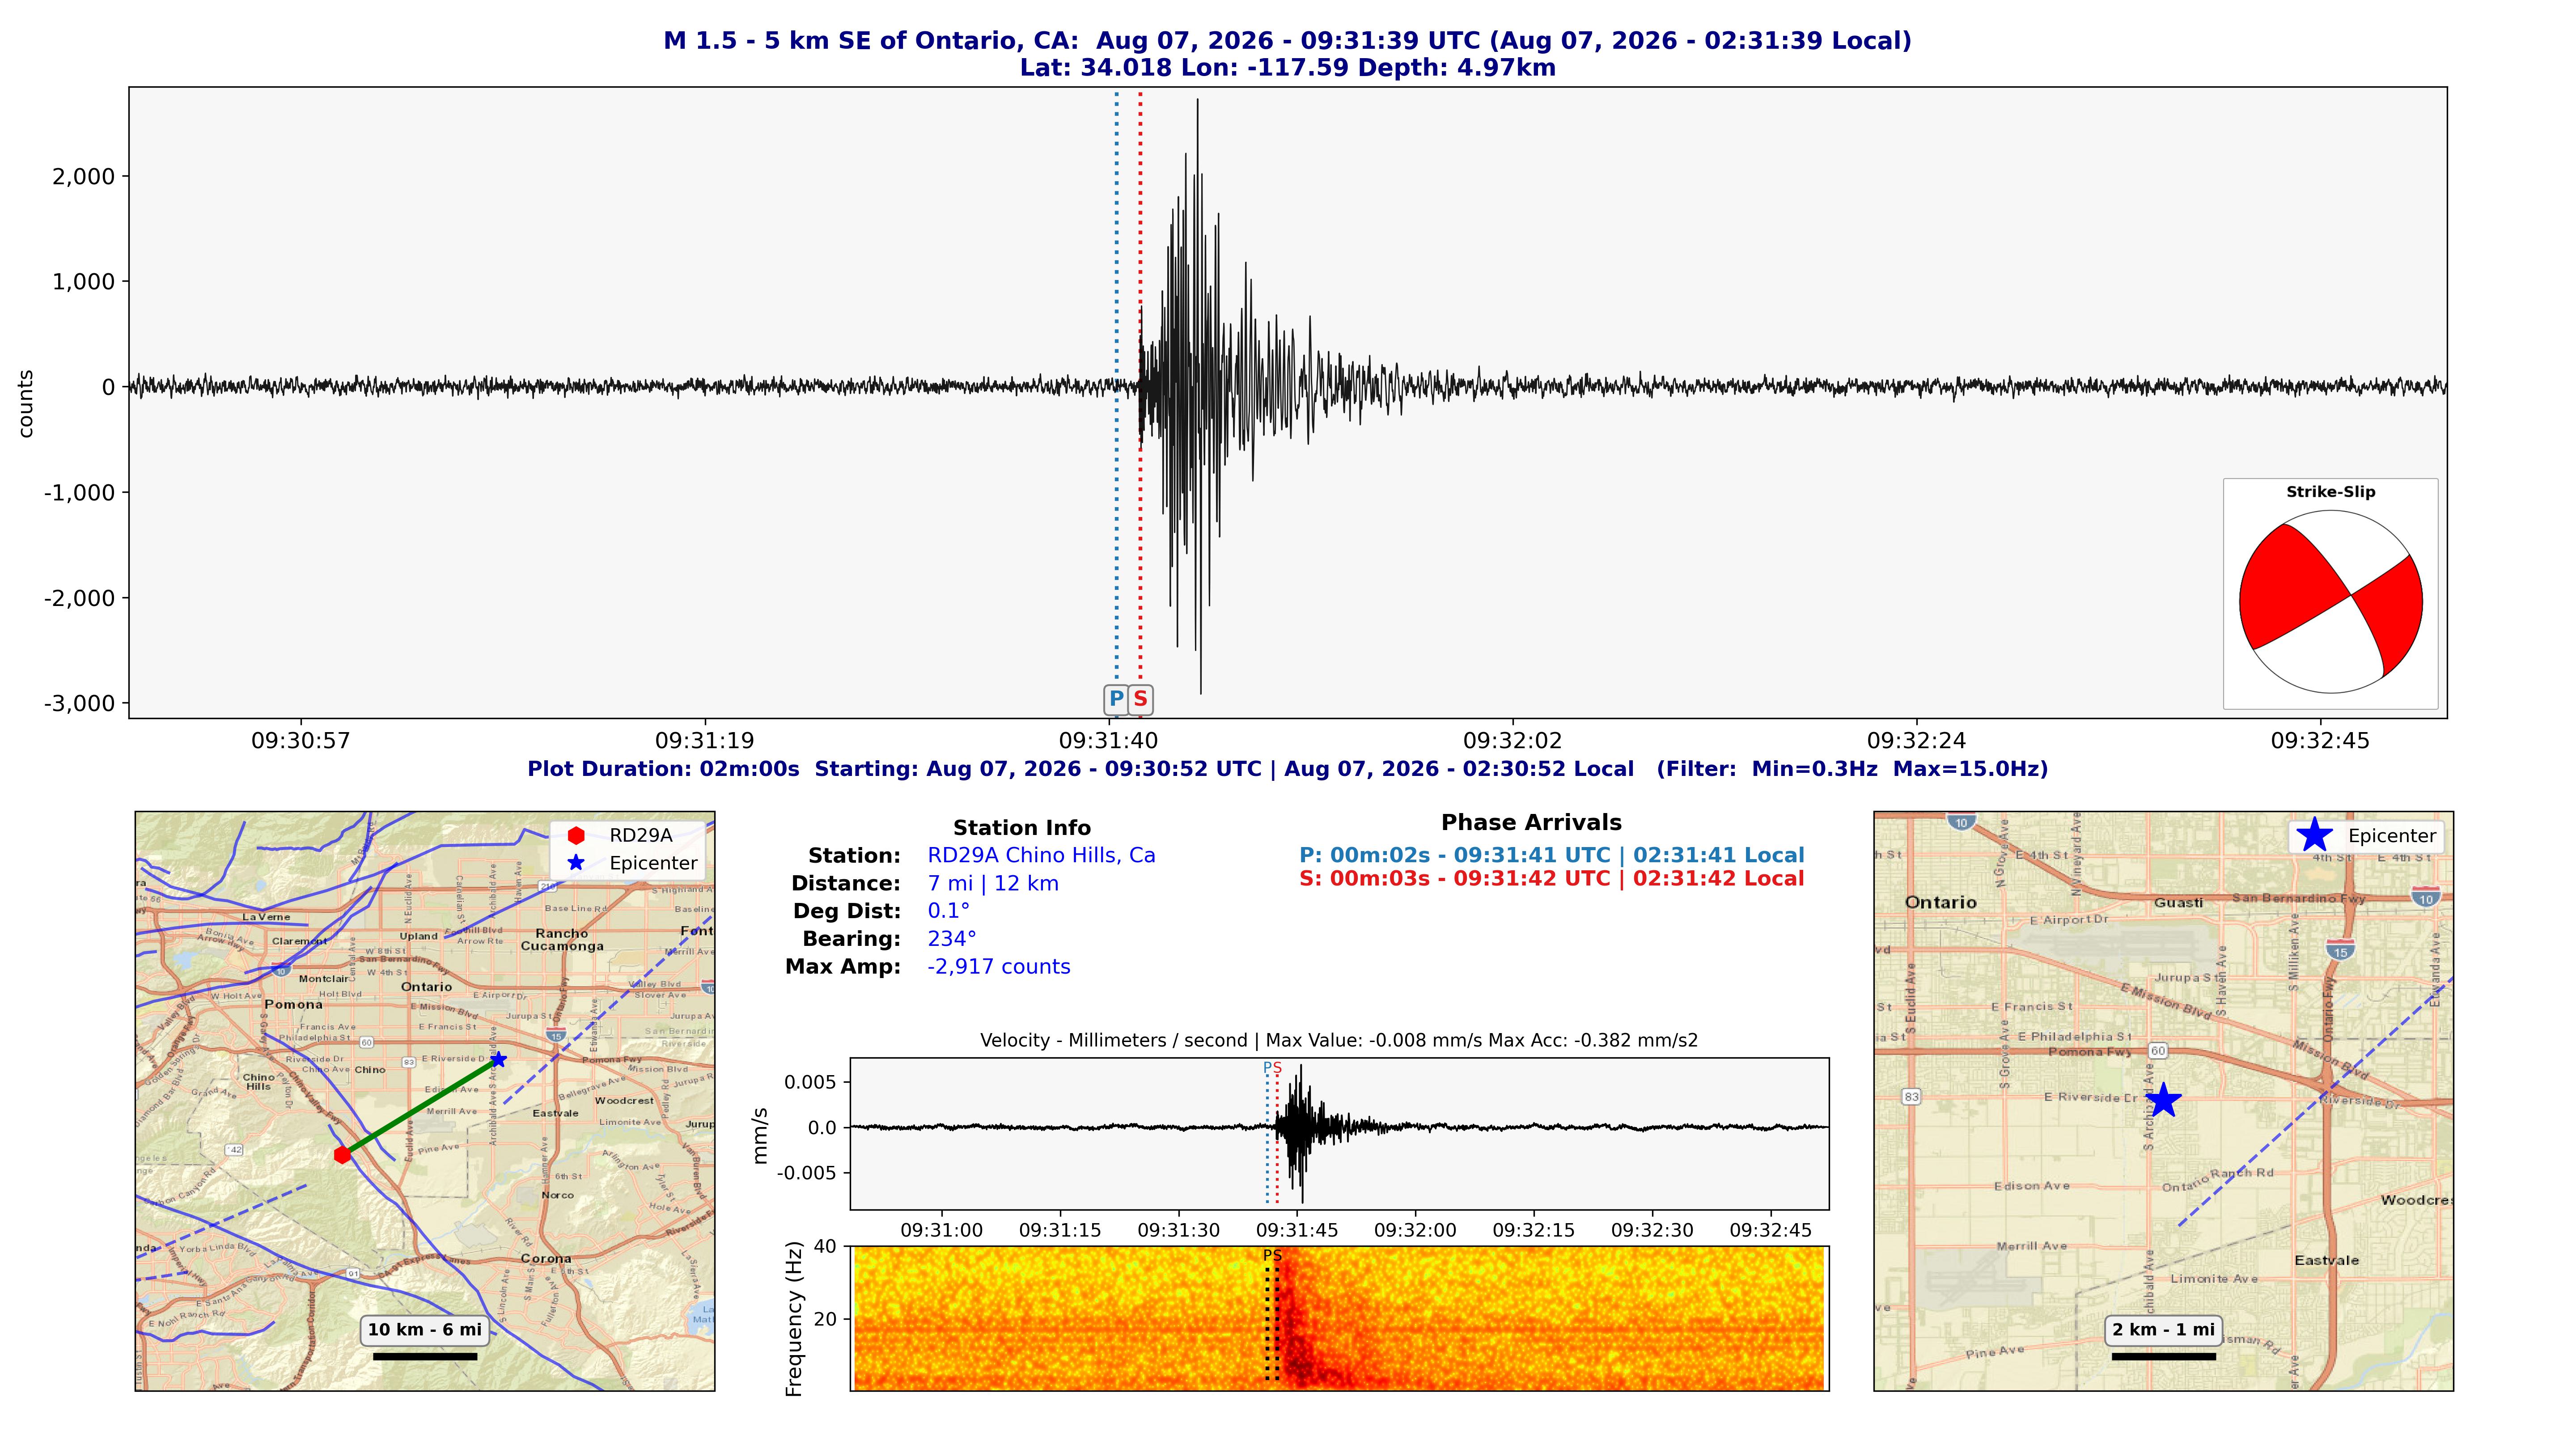This screenshot has height=1449, width=2576.
Task: Click the boxed blue P label under the seismogram
Action: coord(1116,699)
